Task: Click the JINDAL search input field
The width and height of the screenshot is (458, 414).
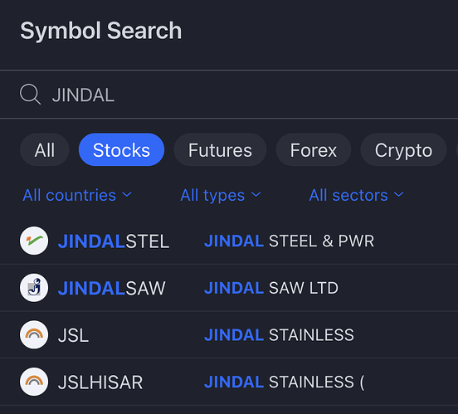Action: pos(229,95)
